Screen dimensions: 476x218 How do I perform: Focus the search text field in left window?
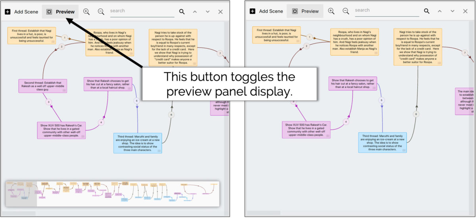[142, 11]
